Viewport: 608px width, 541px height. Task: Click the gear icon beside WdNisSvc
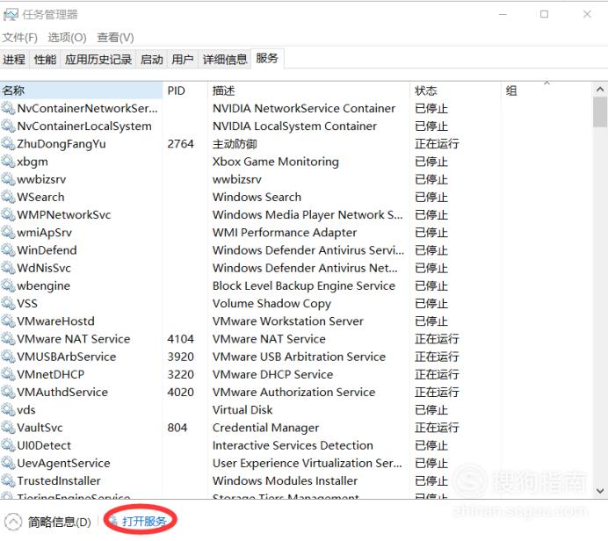(8, 268)
